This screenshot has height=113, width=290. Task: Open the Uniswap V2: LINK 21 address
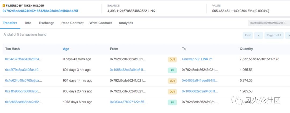tap(197, 59)
